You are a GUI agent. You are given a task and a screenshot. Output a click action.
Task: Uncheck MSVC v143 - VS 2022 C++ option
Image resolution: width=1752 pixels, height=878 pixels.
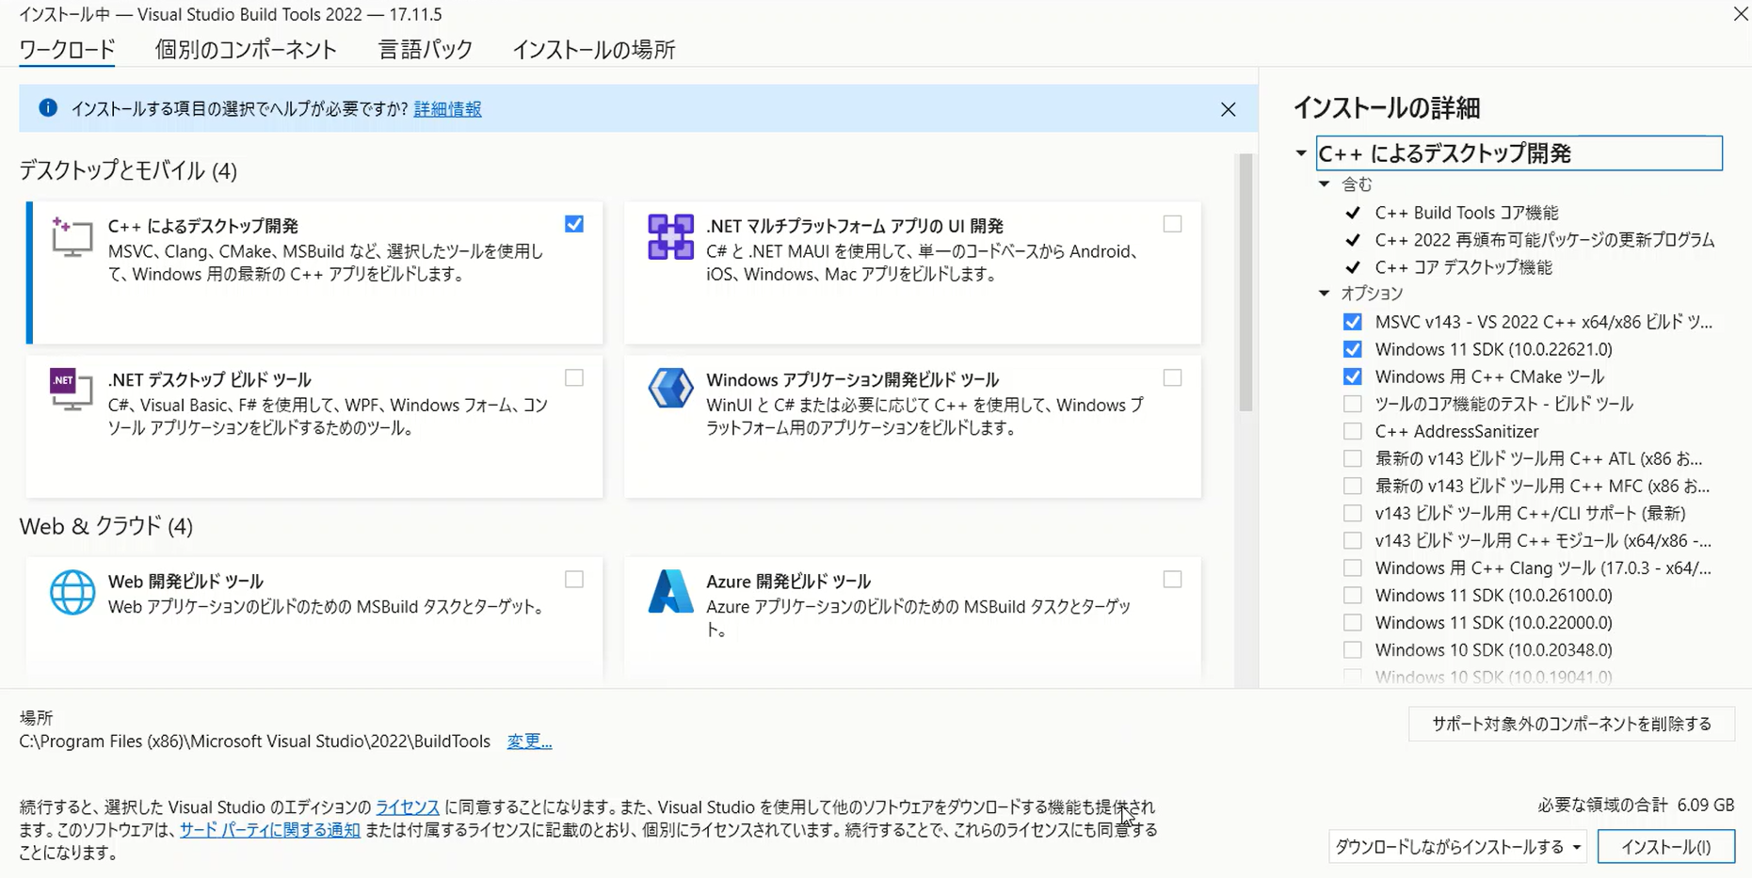(1353, 322)
